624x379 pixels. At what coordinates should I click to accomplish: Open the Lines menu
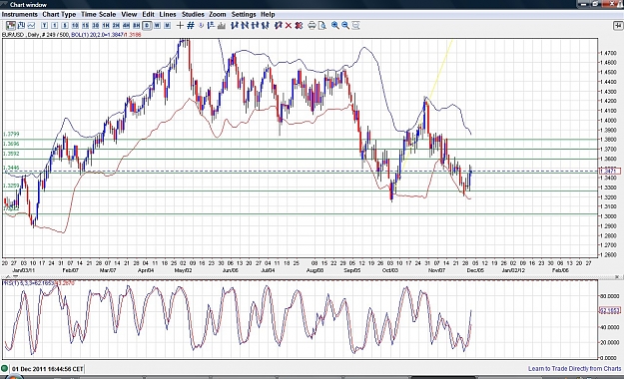[x=168, y=14]
